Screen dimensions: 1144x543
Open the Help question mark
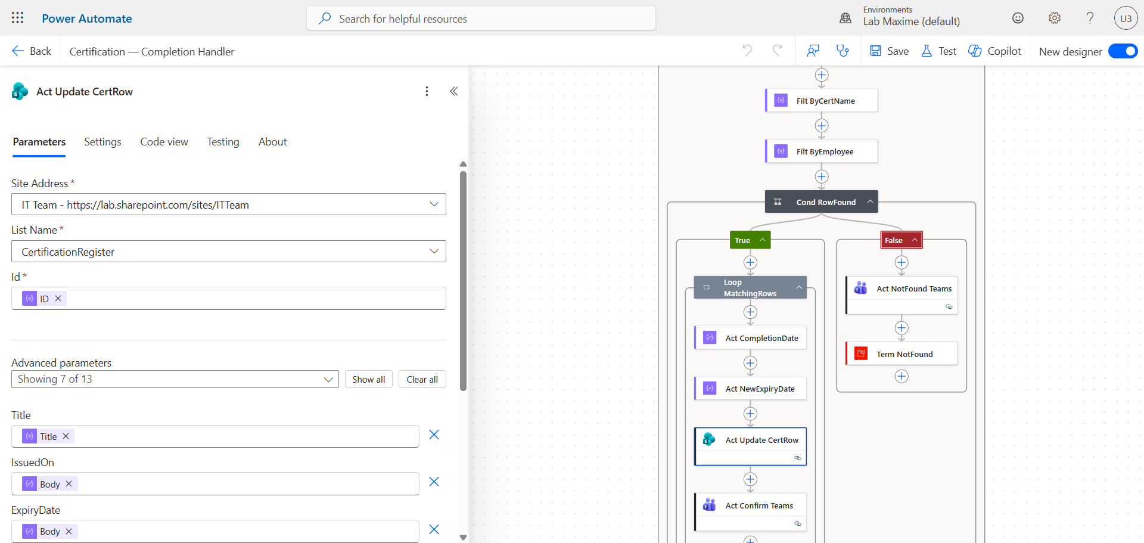[1090, 18]
